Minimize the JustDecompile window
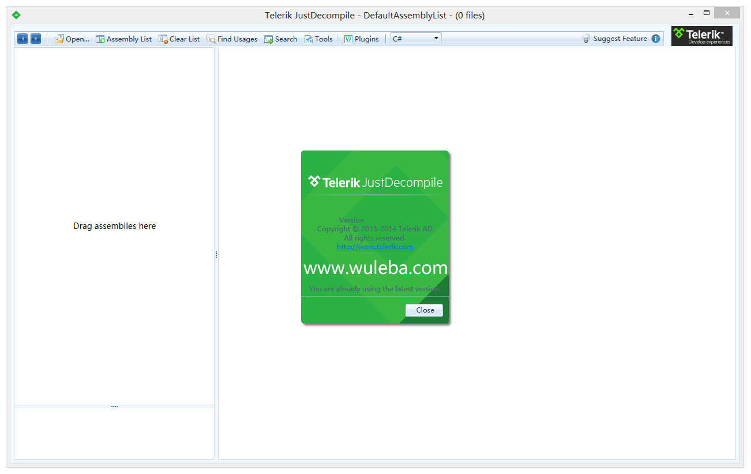Viewport: 751px width, 474px height. click(x=691, y=14)
